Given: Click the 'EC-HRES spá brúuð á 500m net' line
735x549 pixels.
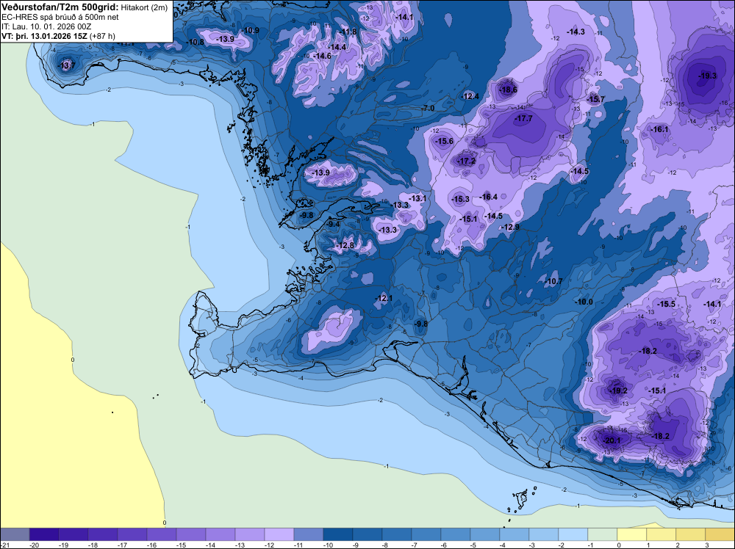Looking at the screenshot, I should (60, 18).
